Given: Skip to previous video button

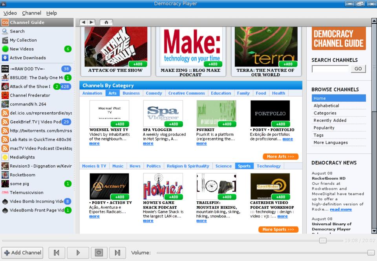Looking at the screenshot, I should click(x=57, y=253).
